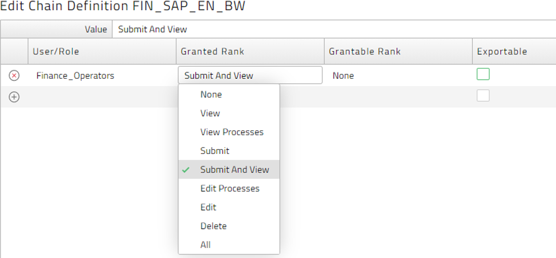Select Delete rank option
Image resolution: width=556 pixels, height=258 pixels.
(229, 226)
